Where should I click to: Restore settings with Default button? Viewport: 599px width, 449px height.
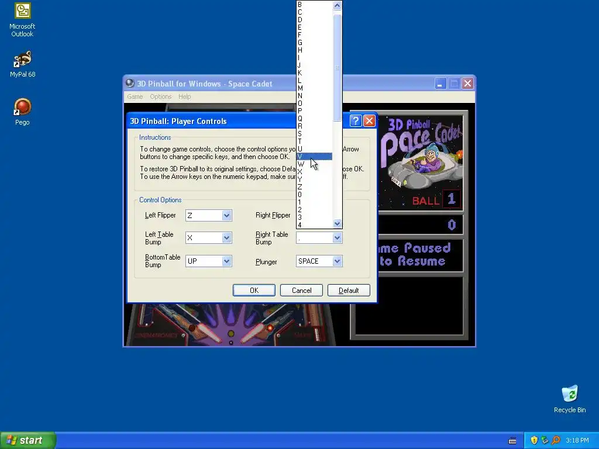[349, 290]
